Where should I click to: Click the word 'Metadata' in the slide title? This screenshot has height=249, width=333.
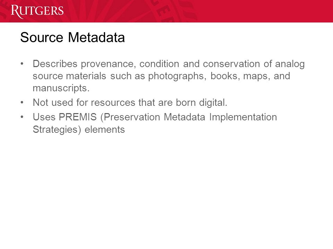coord(96,37)
